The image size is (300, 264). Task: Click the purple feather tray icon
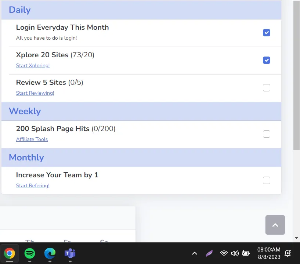click(209, 253)
